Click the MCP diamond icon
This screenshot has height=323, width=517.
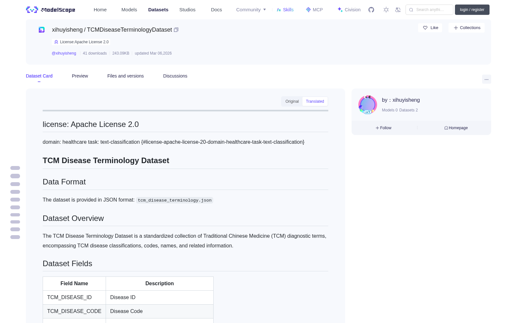308,10
